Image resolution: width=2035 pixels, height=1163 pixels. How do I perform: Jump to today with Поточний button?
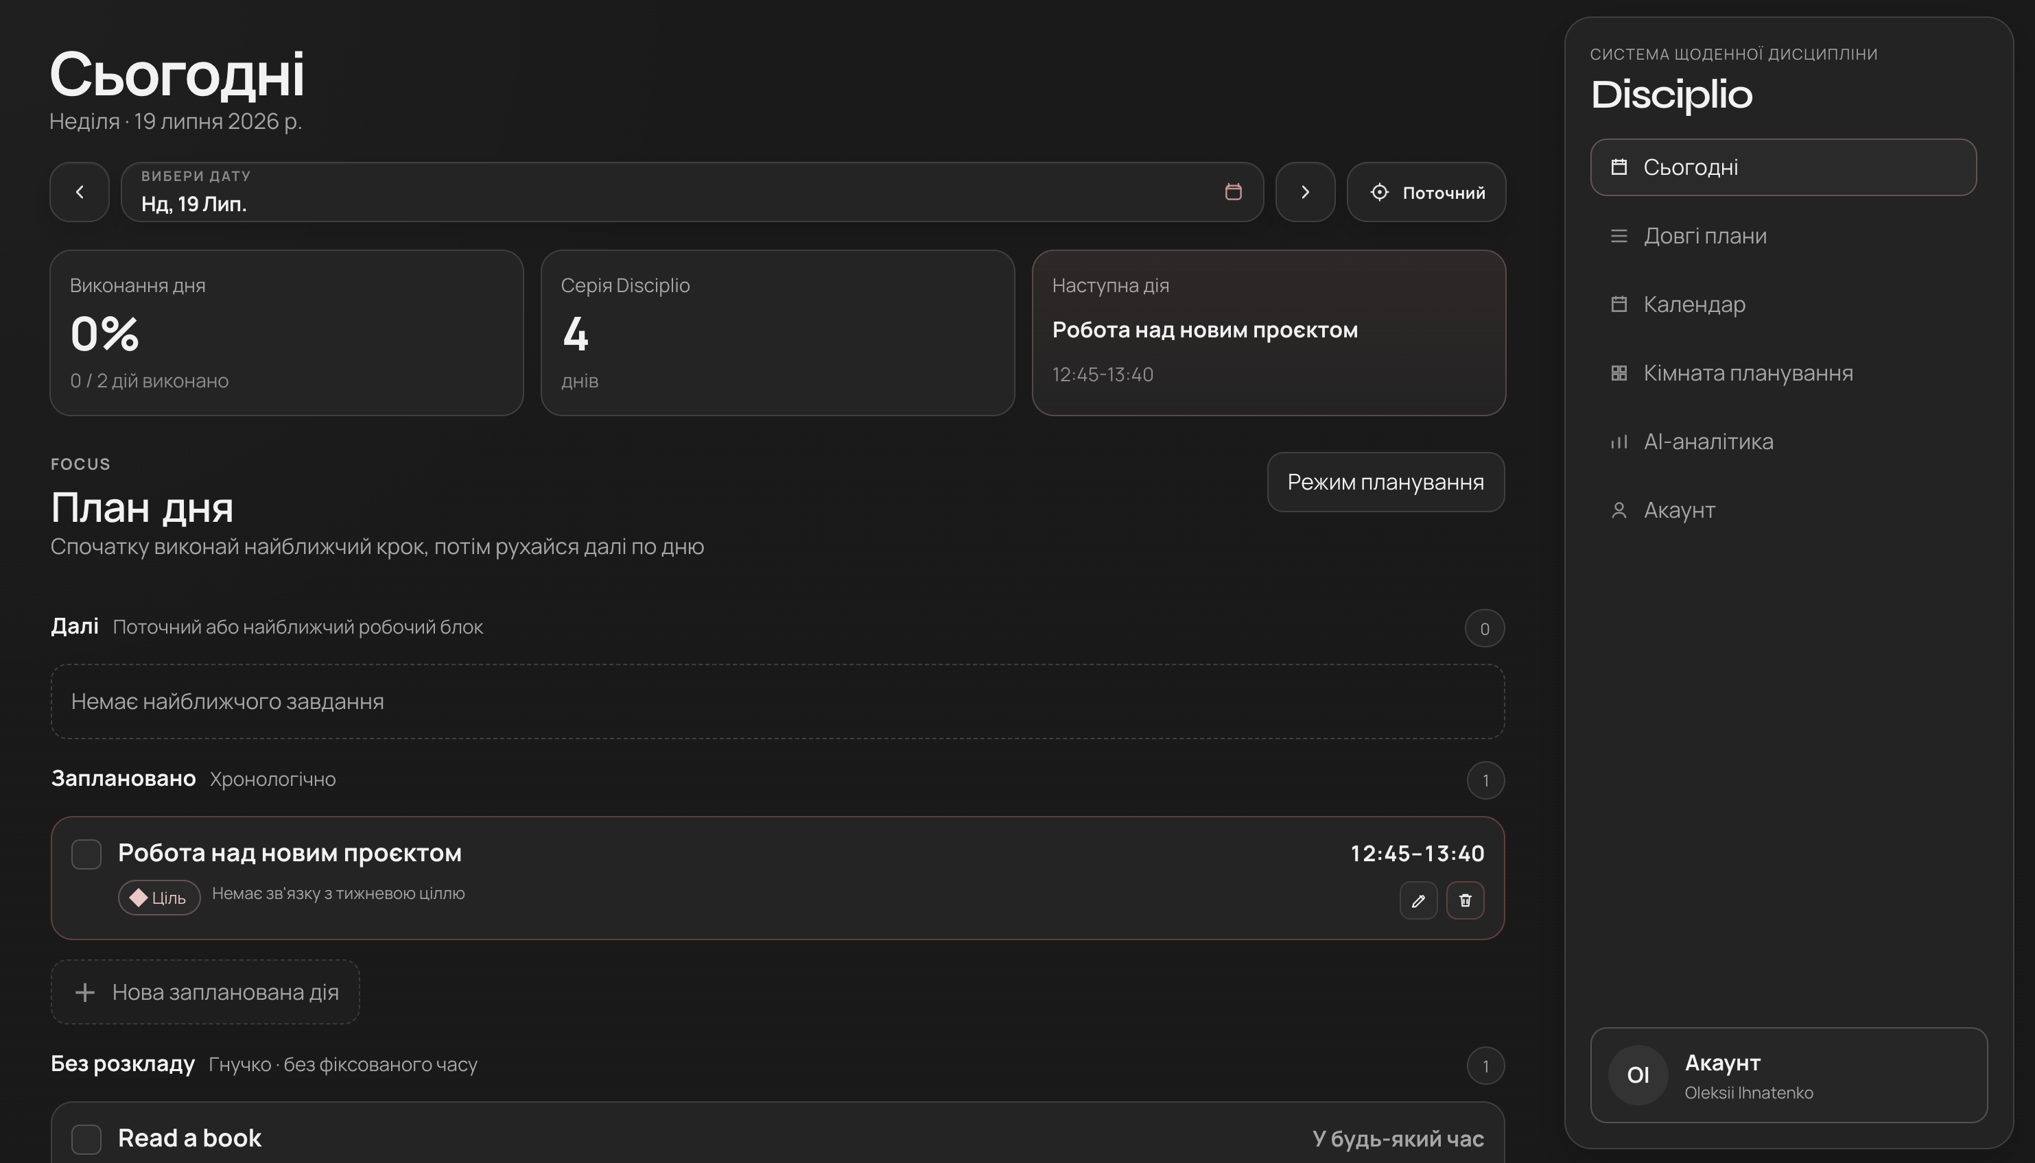pos(1426,192)
